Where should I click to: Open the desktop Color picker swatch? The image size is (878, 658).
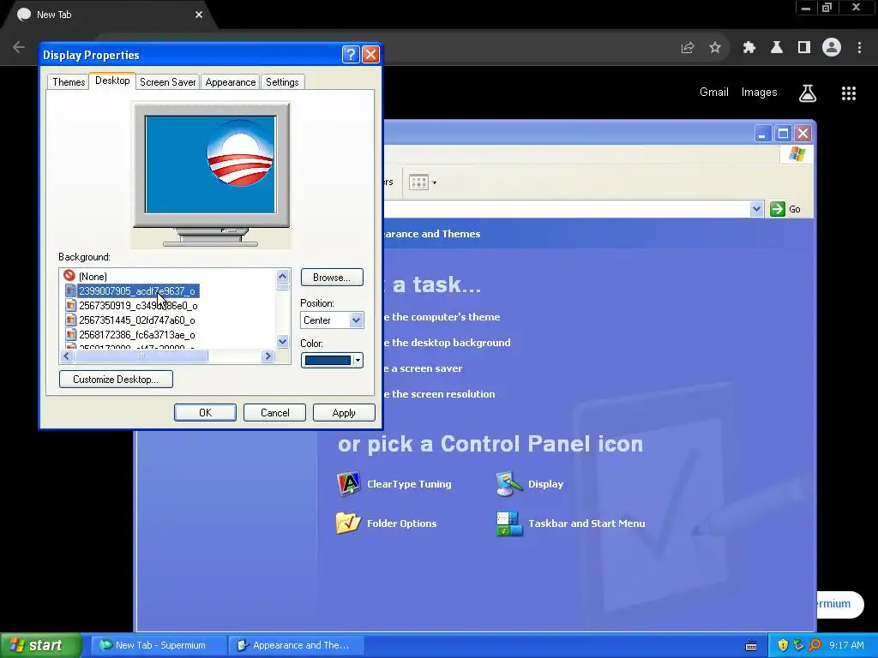(x=332, y=361)
